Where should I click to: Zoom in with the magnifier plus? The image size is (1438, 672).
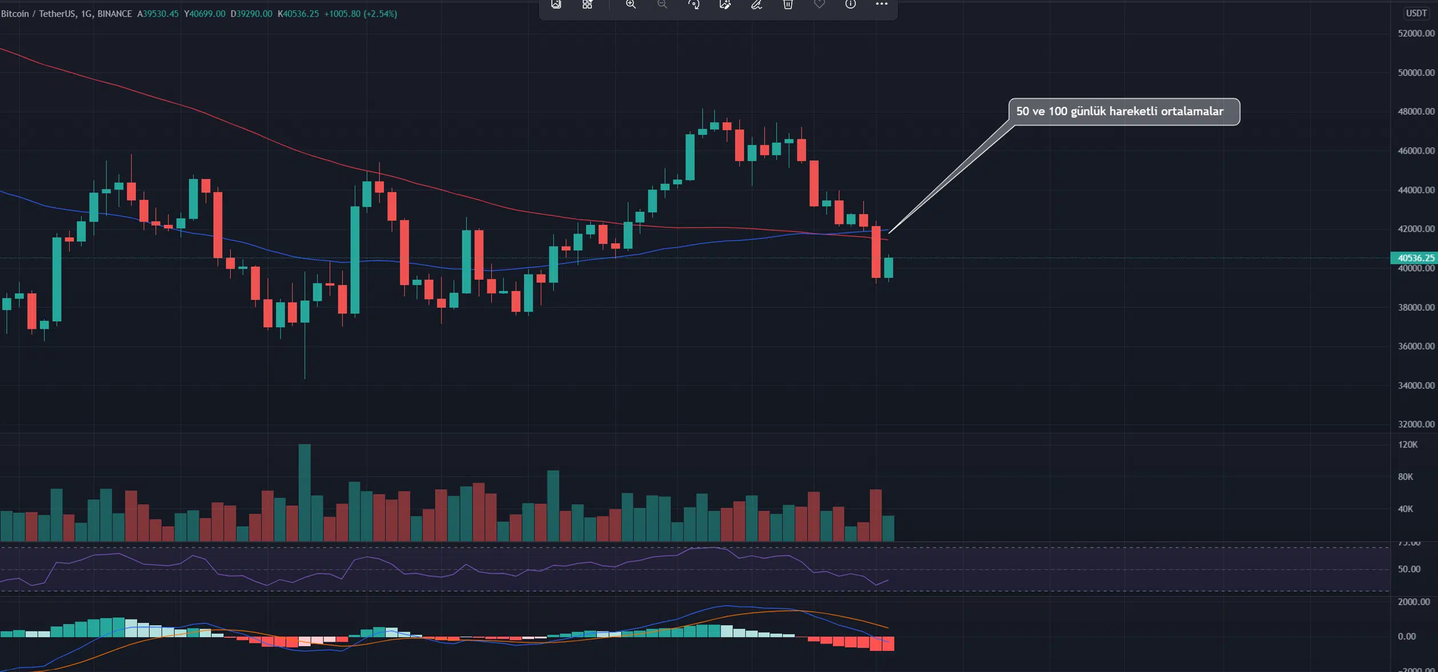pos(631,5)
